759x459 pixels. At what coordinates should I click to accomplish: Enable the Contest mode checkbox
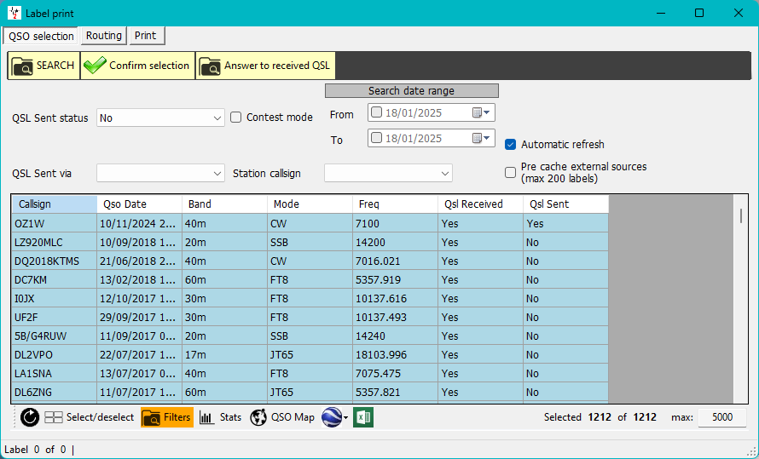tap(235, 118)
